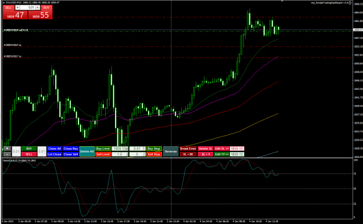Click the chart shift triangle marker at top
The width and height of the screenshot is (363, 224).
(x=282, y=1)
